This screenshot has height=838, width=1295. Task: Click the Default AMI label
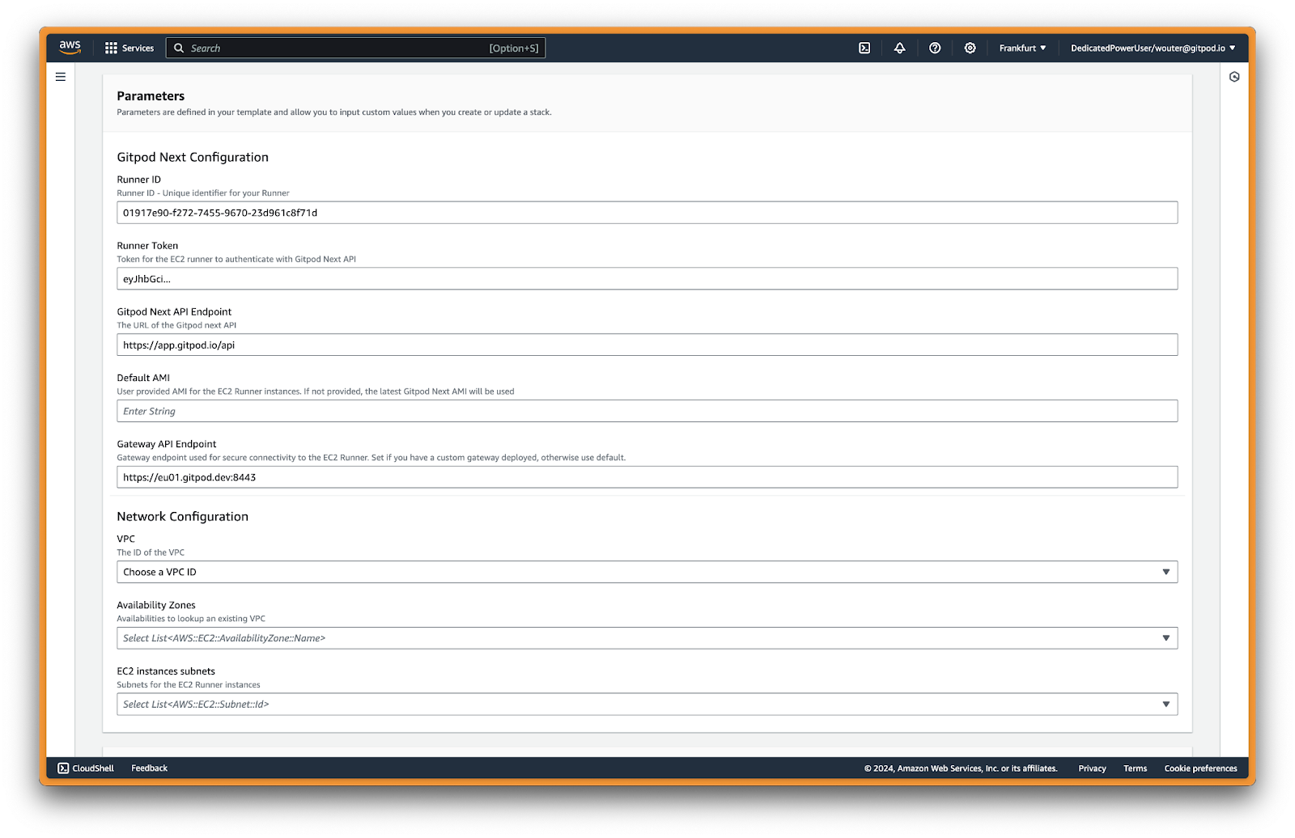click(143, 378)
